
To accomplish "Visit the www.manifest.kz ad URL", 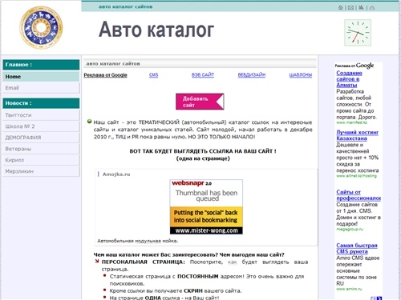I will coord(351,122).
